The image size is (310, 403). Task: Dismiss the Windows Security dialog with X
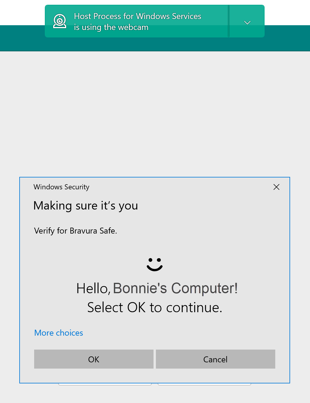[x=276, y=187]
